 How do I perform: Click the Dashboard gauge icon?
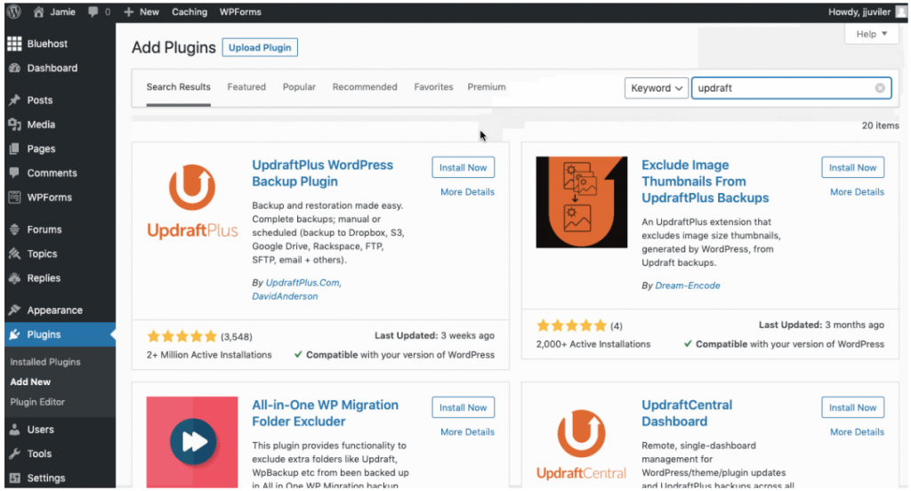[14, 68]
